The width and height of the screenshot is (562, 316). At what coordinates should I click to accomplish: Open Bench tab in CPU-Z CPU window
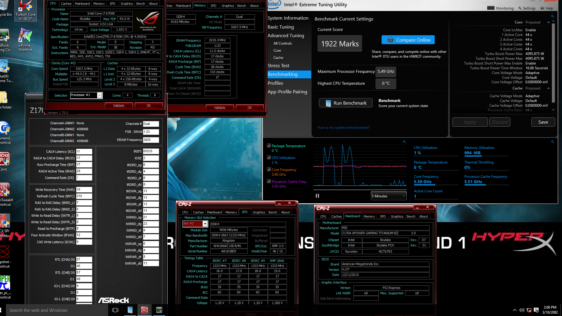point(140,4)
